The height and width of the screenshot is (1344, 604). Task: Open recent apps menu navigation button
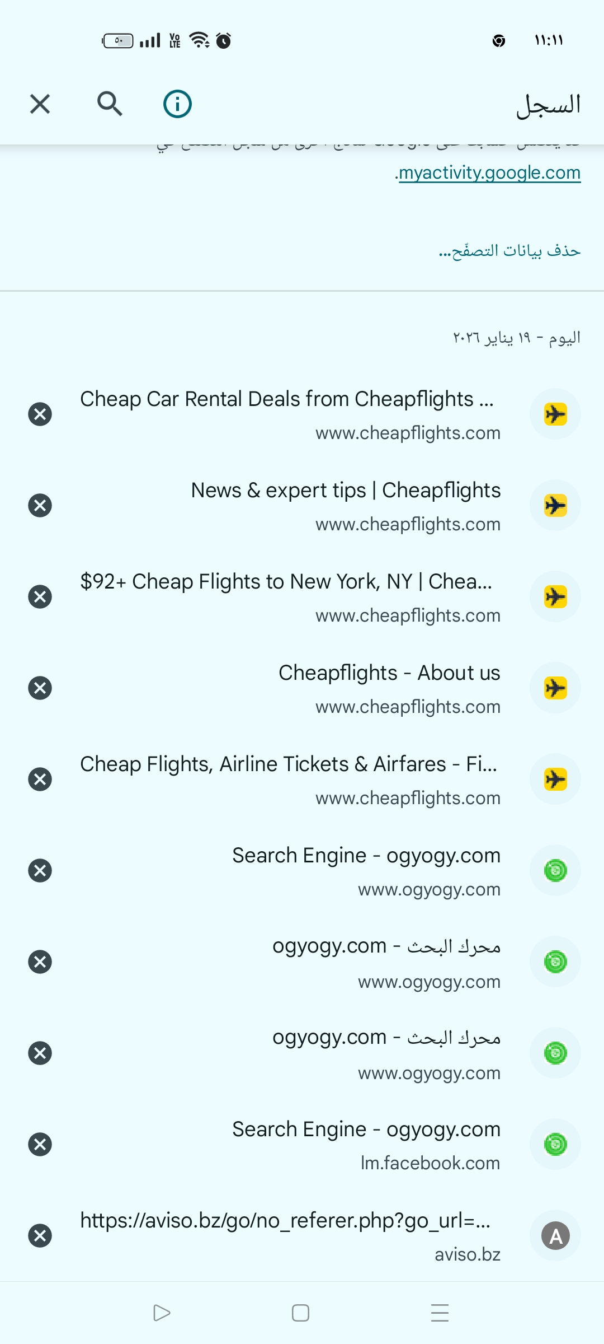pyautogui.click(x=440, y=1313)
